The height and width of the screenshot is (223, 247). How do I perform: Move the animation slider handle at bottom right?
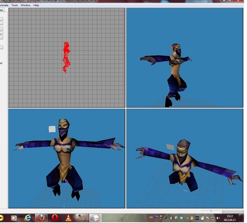(x=211, y=211)
